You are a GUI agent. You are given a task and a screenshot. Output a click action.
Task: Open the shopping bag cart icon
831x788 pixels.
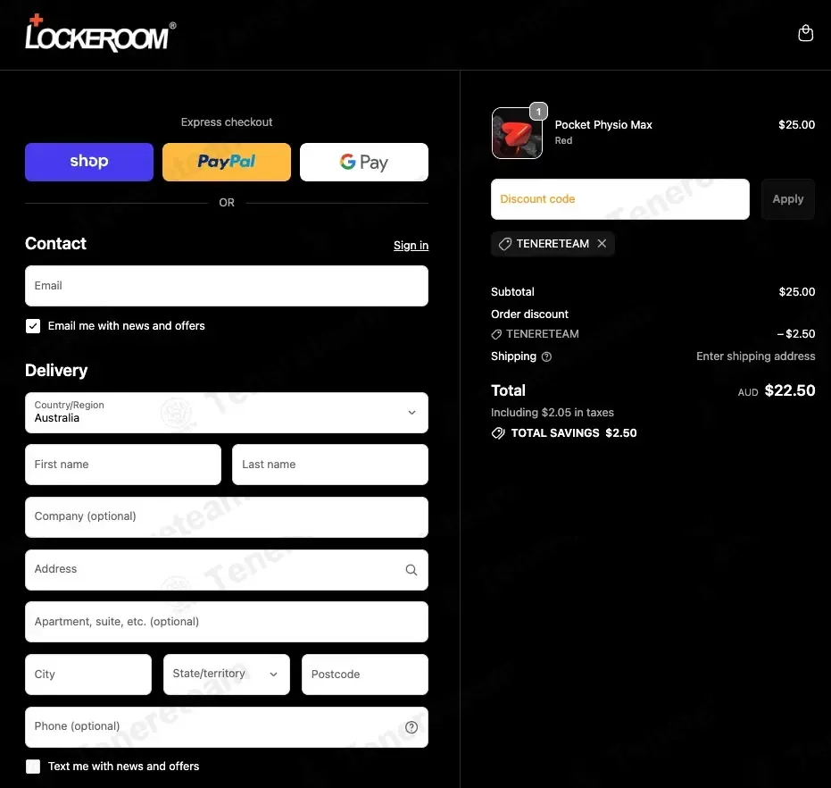pos(805,33)
